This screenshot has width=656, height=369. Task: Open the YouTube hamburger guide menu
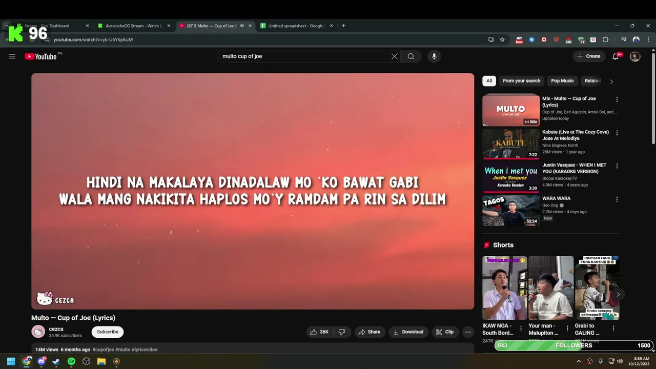[x=12, y=56]
